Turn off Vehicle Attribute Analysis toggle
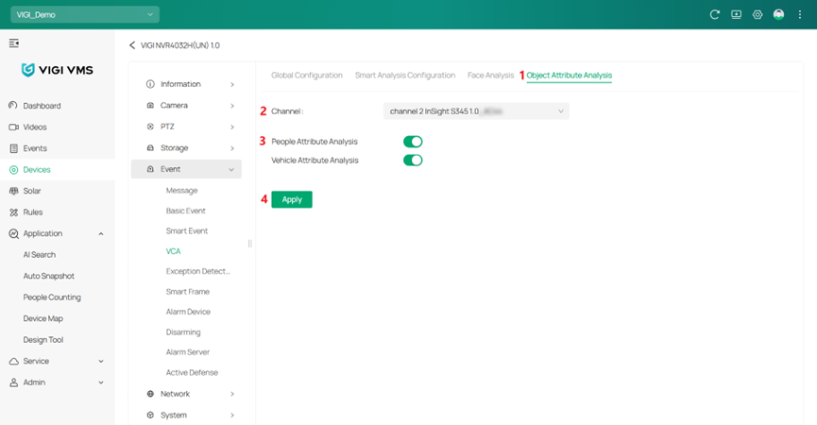The height and width of the screenshot is (425, 817). pyautogui.click(x=413, y=161)
